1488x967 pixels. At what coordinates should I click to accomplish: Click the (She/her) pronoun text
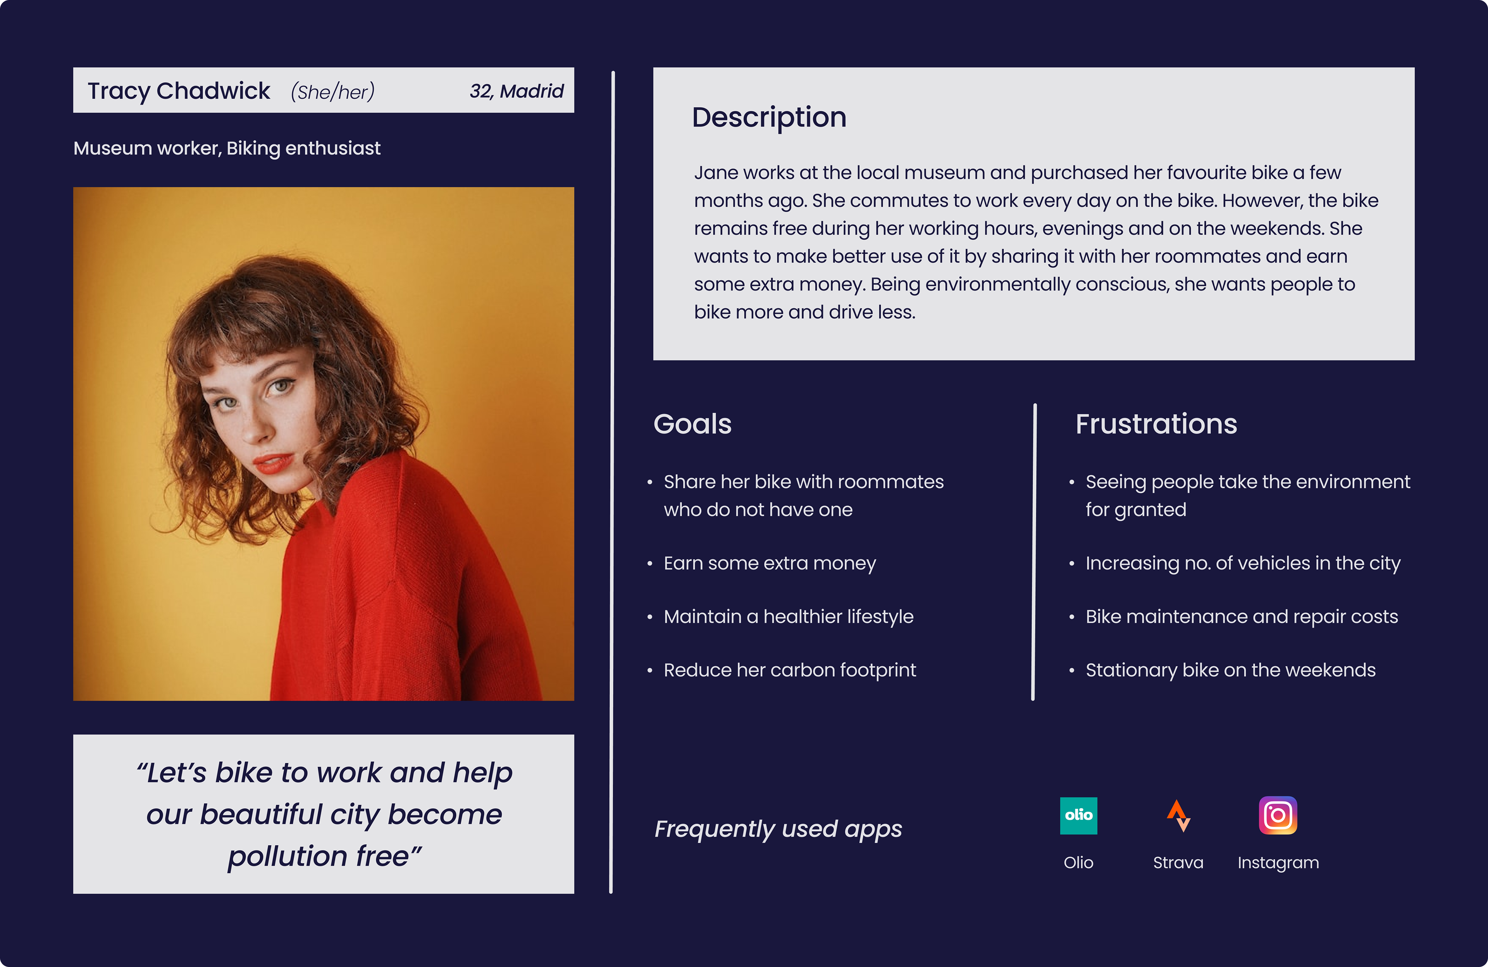(332, 92)
